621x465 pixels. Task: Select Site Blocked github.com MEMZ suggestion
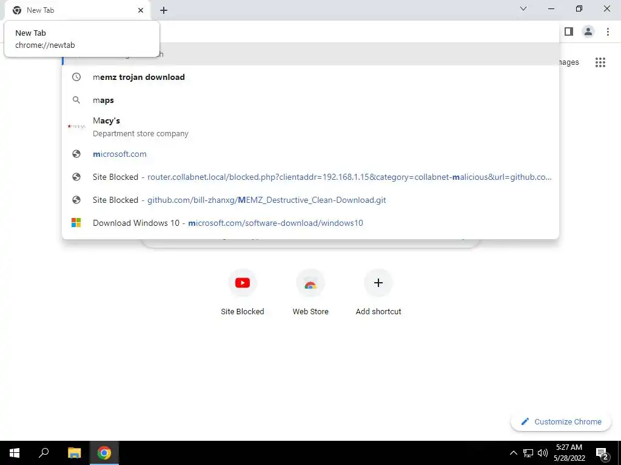310,200
